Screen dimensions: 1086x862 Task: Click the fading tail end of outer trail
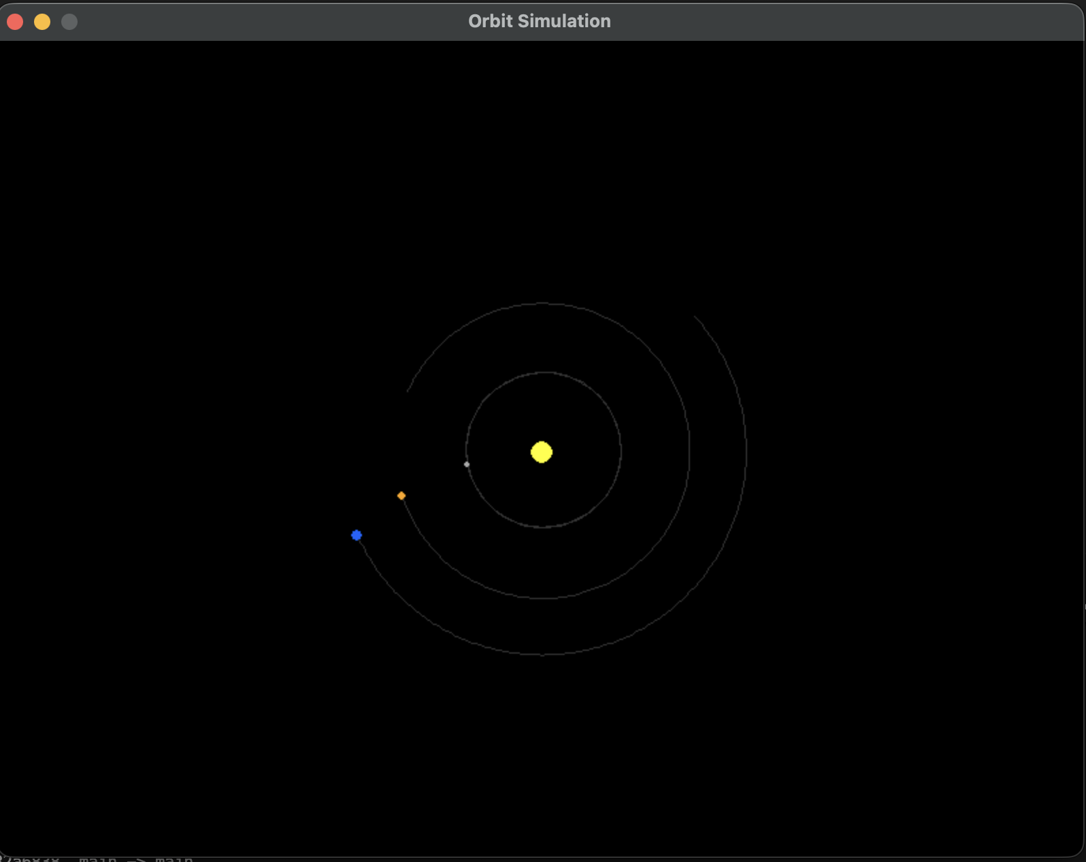click(695, 317)
